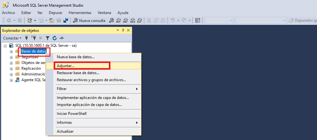Click the Nueva consulta toolbar button
The height and width of the screenshot is (140, 317).
(89, 21)
